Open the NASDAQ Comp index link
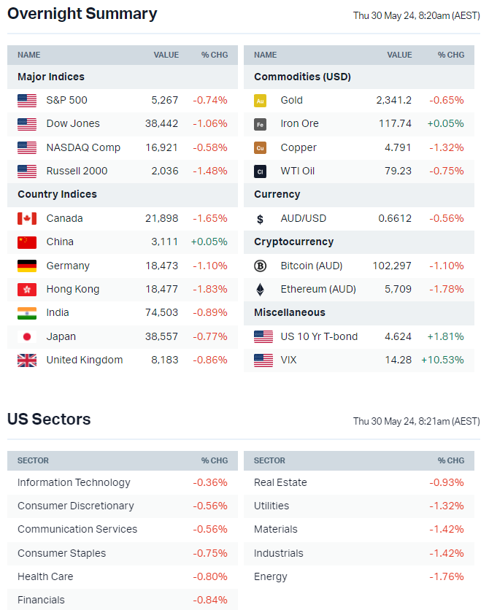 [x=83, y=147]
